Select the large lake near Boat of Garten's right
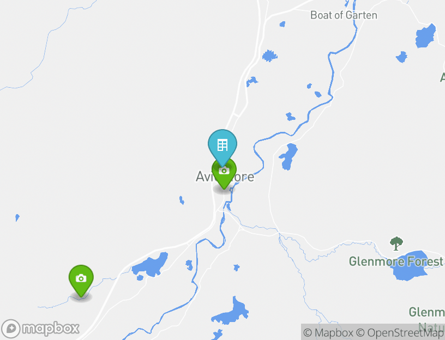 tap(425, 36)
